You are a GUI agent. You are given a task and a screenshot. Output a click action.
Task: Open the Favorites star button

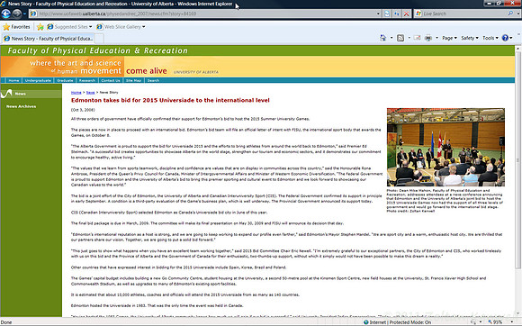click(x=16, y=27)
